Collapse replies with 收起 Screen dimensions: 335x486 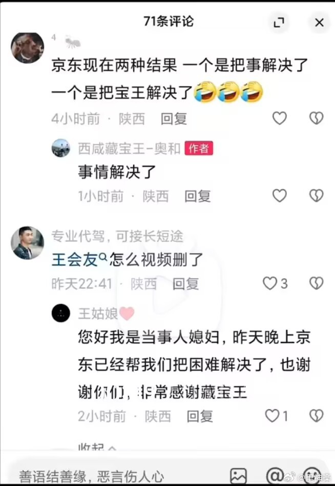[x=97, y=447]
